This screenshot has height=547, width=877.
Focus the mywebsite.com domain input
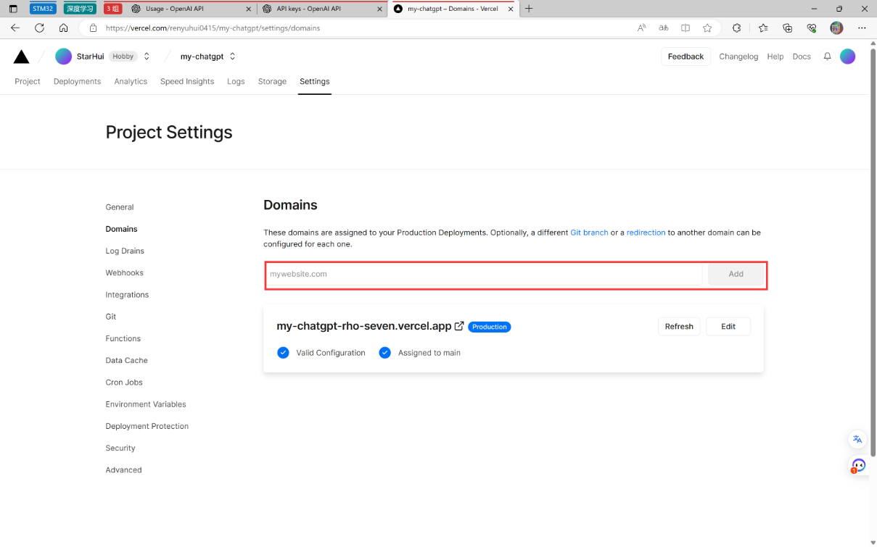coord(484,275)
